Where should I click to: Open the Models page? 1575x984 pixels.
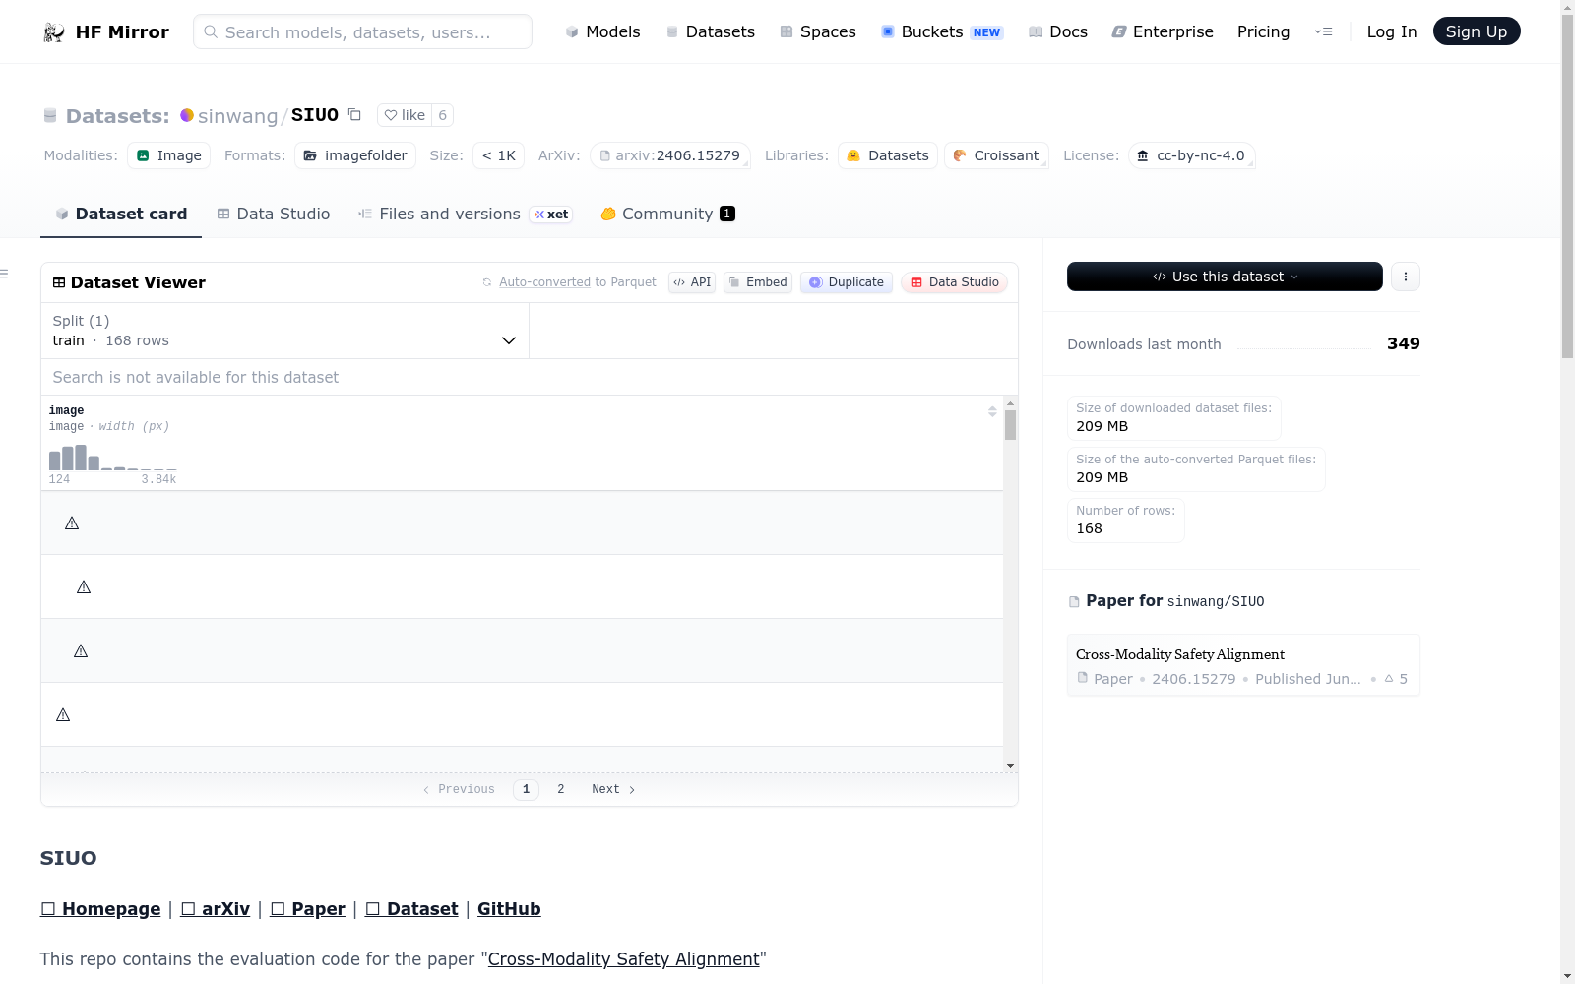coord(602,31)
